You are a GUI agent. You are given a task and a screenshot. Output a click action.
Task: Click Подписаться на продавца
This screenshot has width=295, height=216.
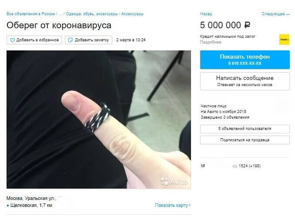pyautogui.click(x=245, y=140)
